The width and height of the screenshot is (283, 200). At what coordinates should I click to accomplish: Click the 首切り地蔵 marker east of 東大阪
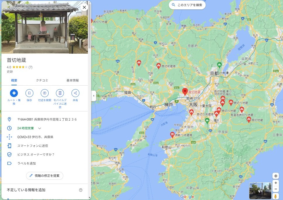[x=231, y=102]
